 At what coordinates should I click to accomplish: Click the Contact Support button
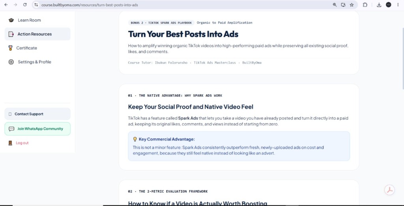pyautogui.click(x=37, y=114)
